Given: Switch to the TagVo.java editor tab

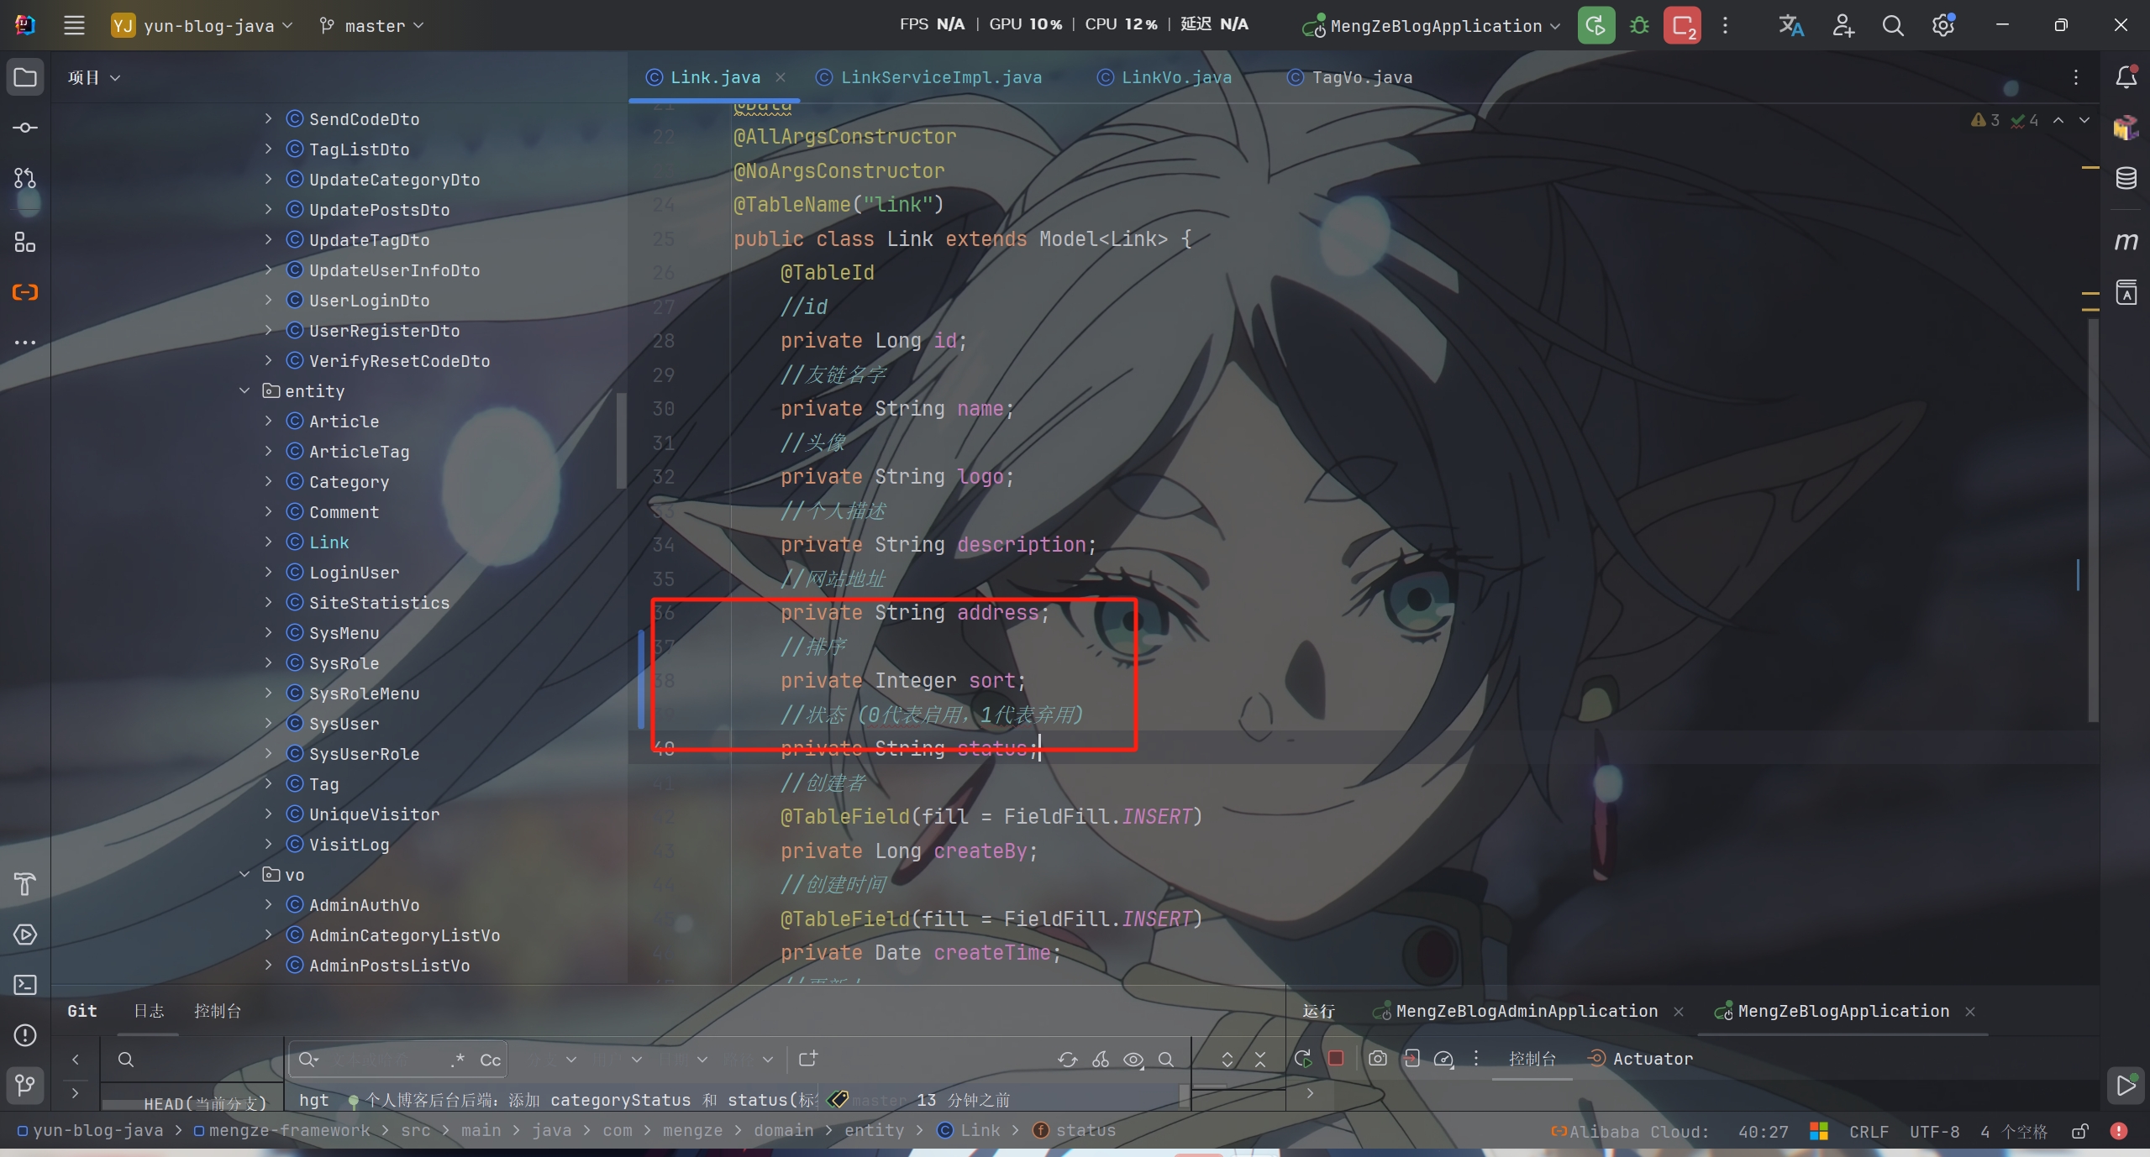Looking at the screenshot, I should tap(1361, 77).
